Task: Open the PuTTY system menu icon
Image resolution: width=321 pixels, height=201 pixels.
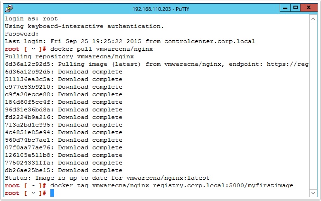Action: (x=9, y=9)
